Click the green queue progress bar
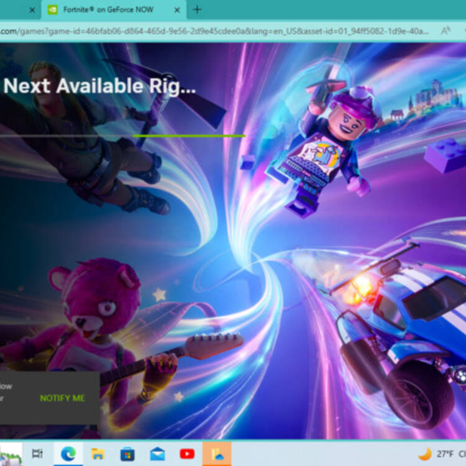Viewport: 466px width, 466px height. (x=188, y=135)
